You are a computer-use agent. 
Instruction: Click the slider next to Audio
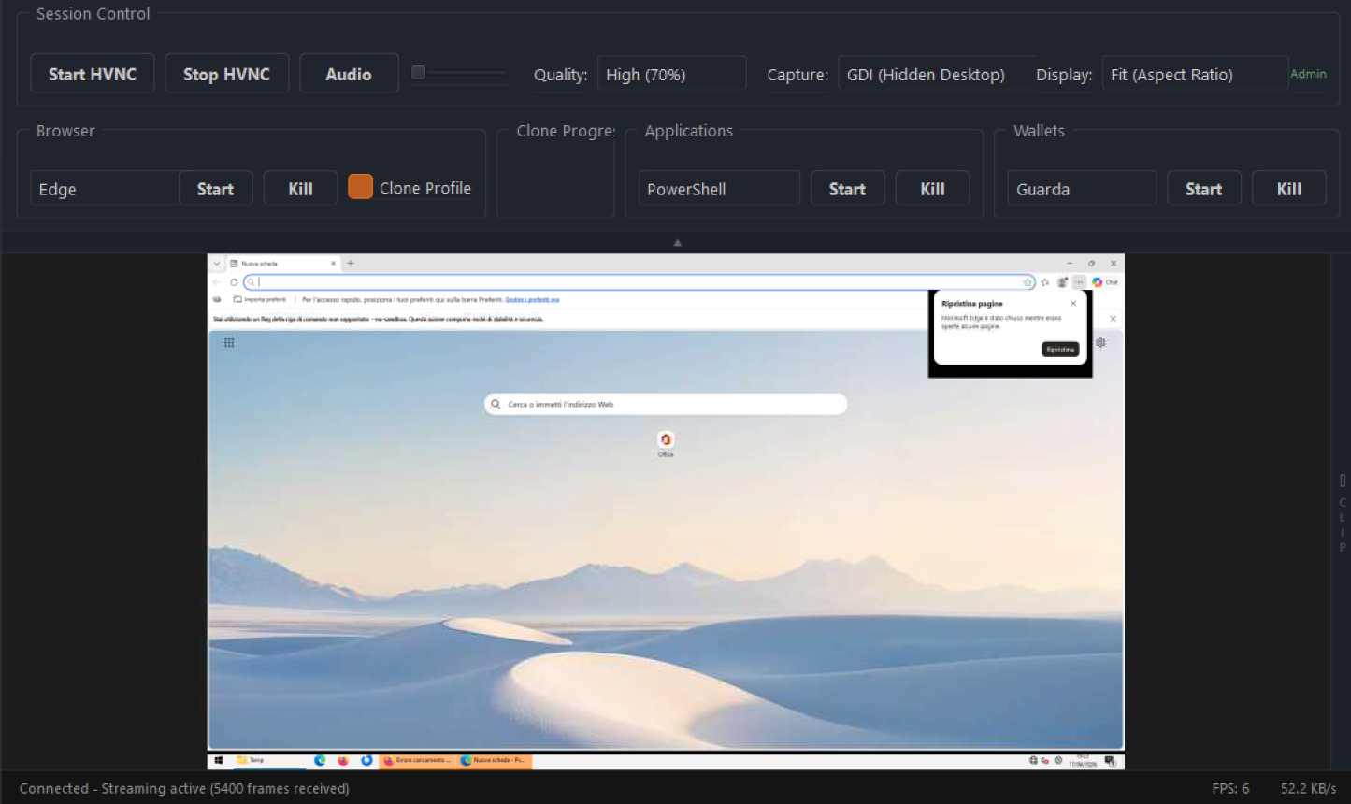pos(460,72)
